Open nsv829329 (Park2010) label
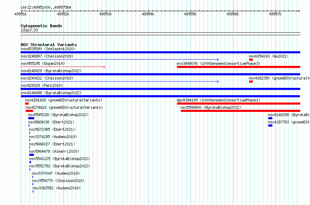This screenshot has height=205, width=310. coord(42,85)
